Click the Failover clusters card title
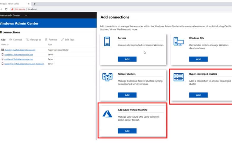The image size is (232, 144). 127,74
